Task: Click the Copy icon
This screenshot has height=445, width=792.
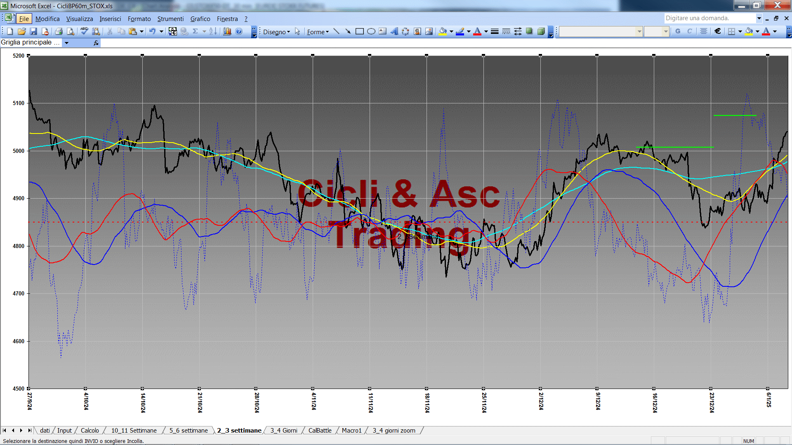Action: coord(121,31)
